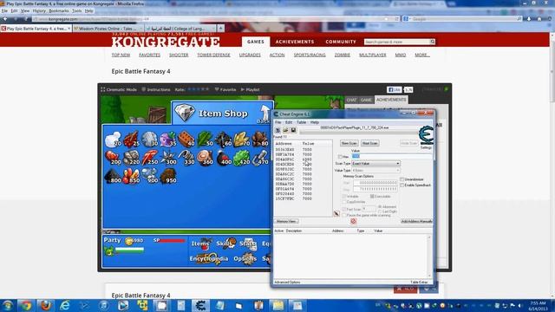Screen dimensions: 555x312
Task: Buy the magnet item priced 470
Action: click(260, 158)
